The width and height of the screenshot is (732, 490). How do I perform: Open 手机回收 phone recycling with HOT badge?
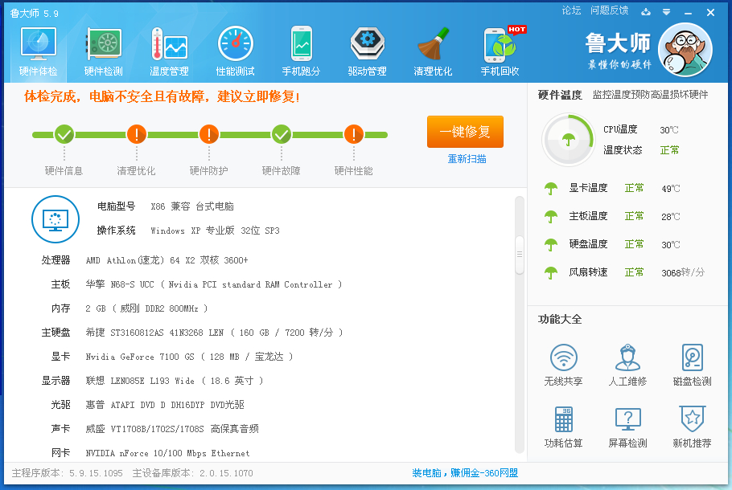500,51
